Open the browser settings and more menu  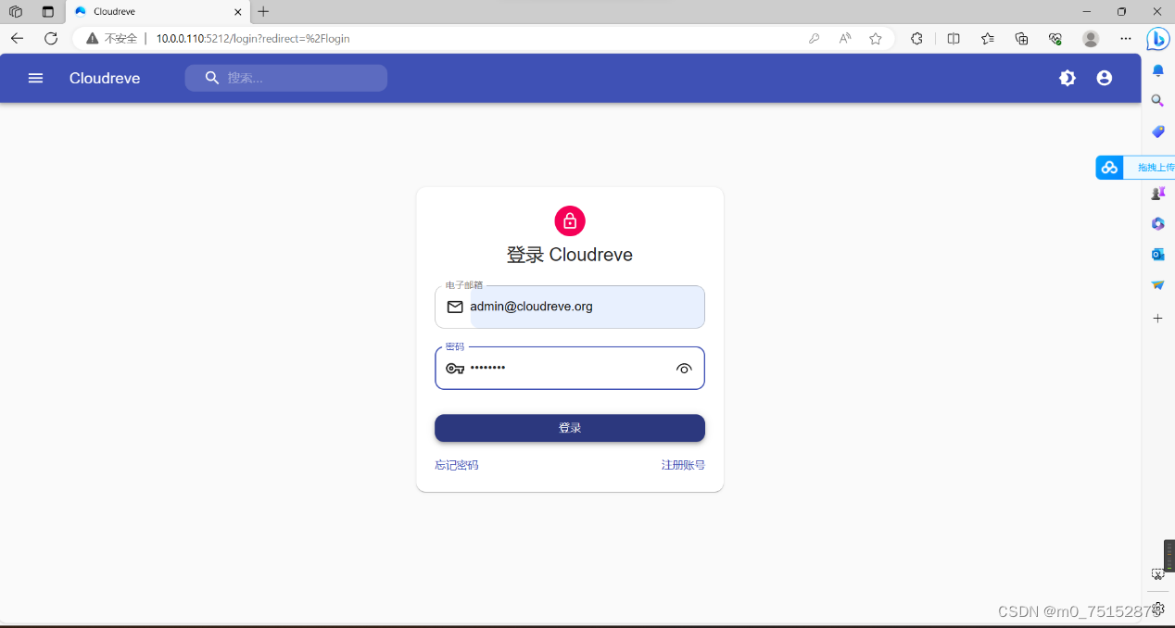[x=1126, y=39]
